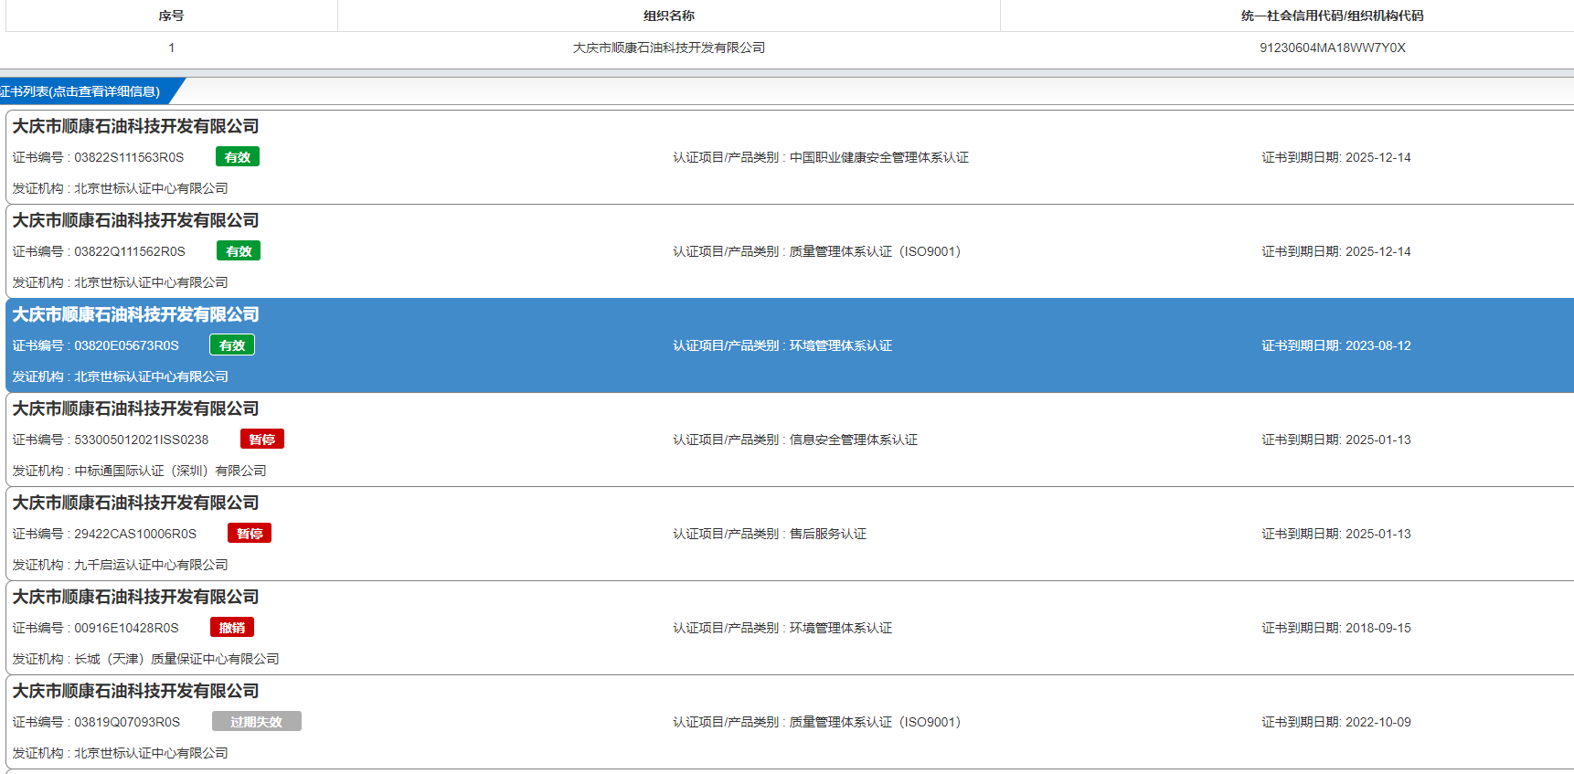Click the 序号 column header

click(x=171, y=16)
